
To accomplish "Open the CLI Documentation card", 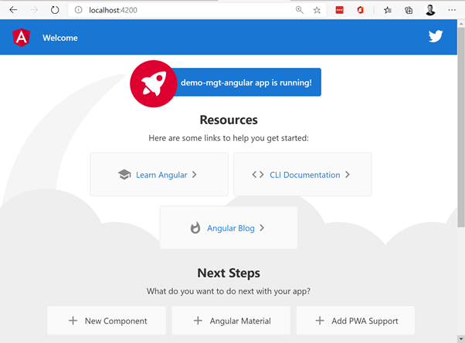I will click(303, 175).
